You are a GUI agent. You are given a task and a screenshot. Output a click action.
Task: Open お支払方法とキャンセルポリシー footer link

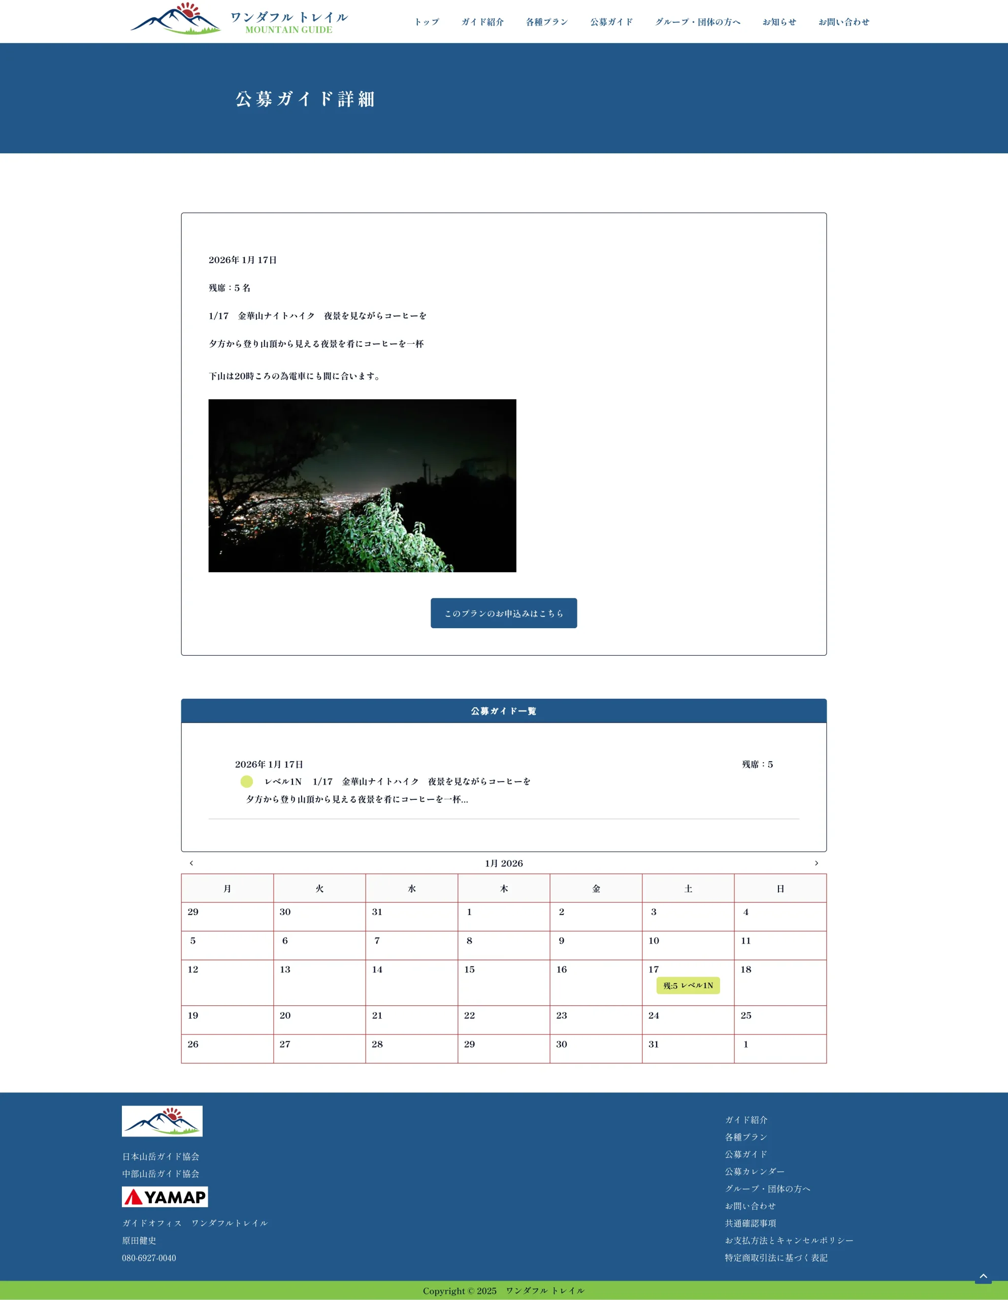789,1241
